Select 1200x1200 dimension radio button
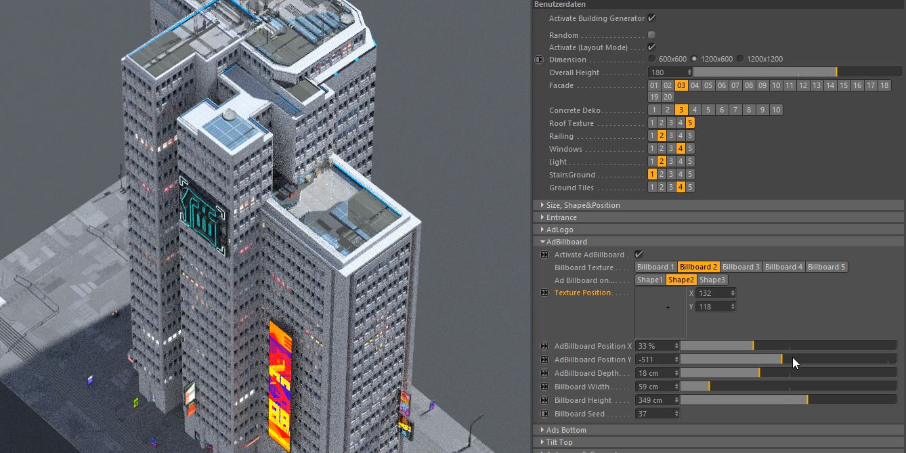 tap(740, 59)
